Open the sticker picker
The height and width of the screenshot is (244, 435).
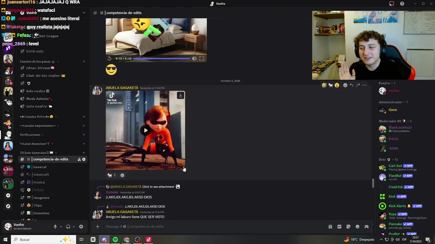point(348,226)
